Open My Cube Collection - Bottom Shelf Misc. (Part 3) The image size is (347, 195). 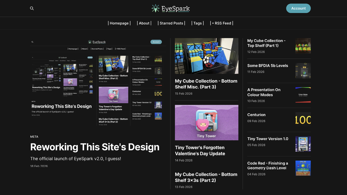(206, 84)
